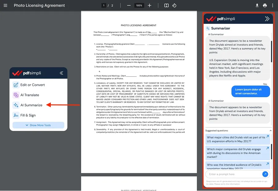Open the hamburger menu in PDF viewer

click(5, 6)
